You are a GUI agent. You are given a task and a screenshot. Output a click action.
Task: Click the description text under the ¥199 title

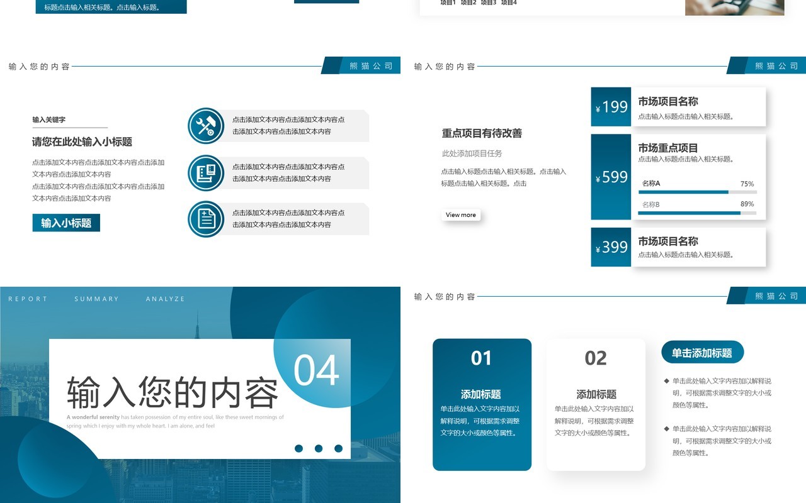[686, 116]
